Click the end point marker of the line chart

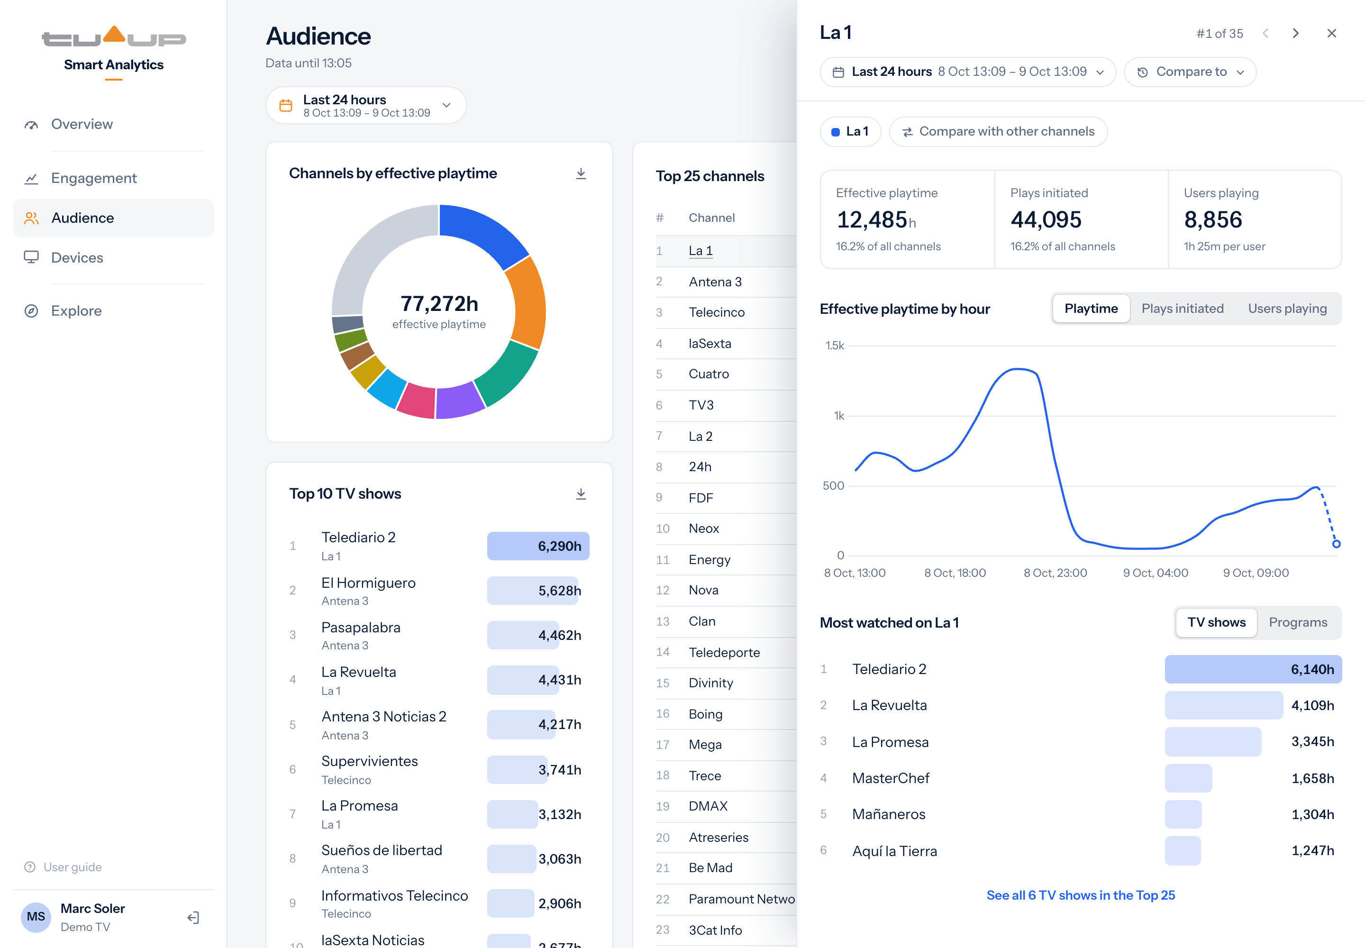pyautogui.click(x=1336, y=544)
